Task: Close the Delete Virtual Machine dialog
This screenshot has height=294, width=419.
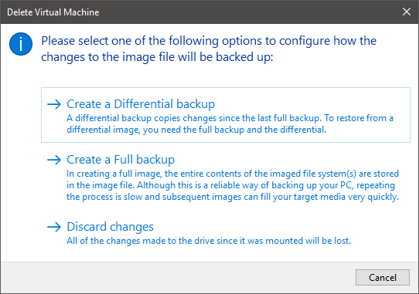Action: (x=407, y=12)
